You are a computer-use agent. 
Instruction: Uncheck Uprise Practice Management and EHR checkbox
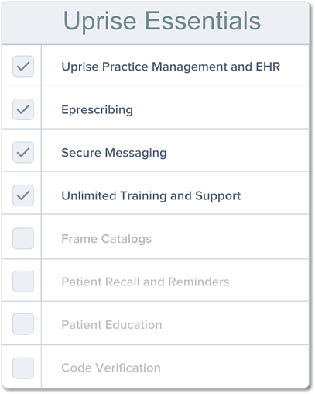[23, 67]
